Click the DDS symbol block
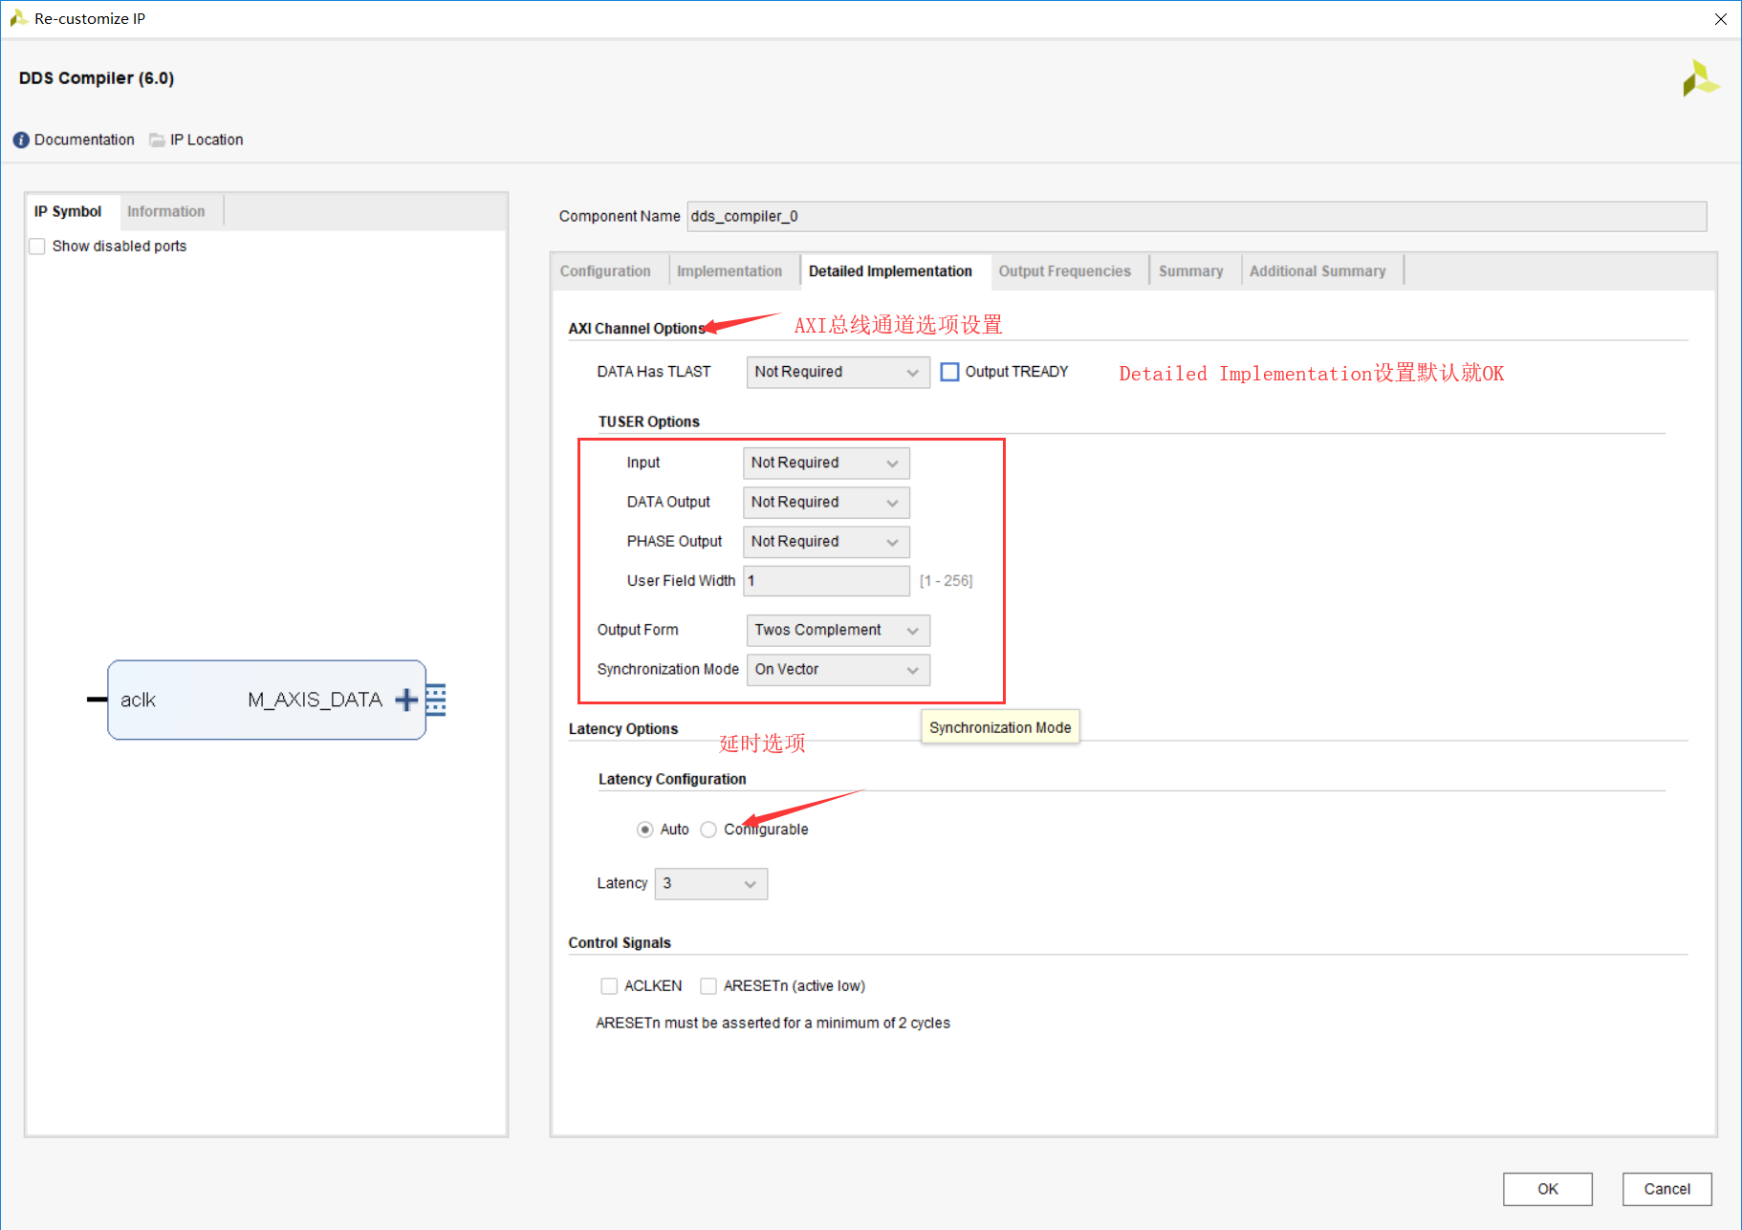1742x1230 pixels. pos(267,700)
